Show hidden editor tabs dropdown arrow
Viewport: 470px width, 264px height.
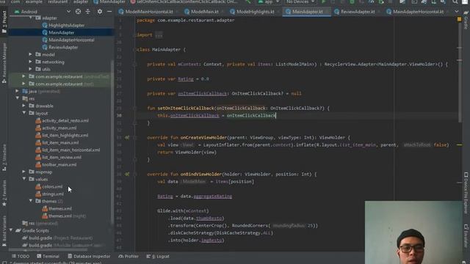(456, 12)
